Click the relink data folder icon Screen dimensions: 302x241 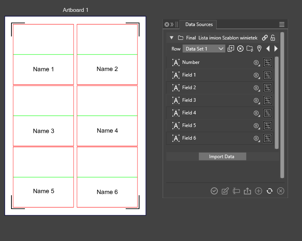click(250, 49)
